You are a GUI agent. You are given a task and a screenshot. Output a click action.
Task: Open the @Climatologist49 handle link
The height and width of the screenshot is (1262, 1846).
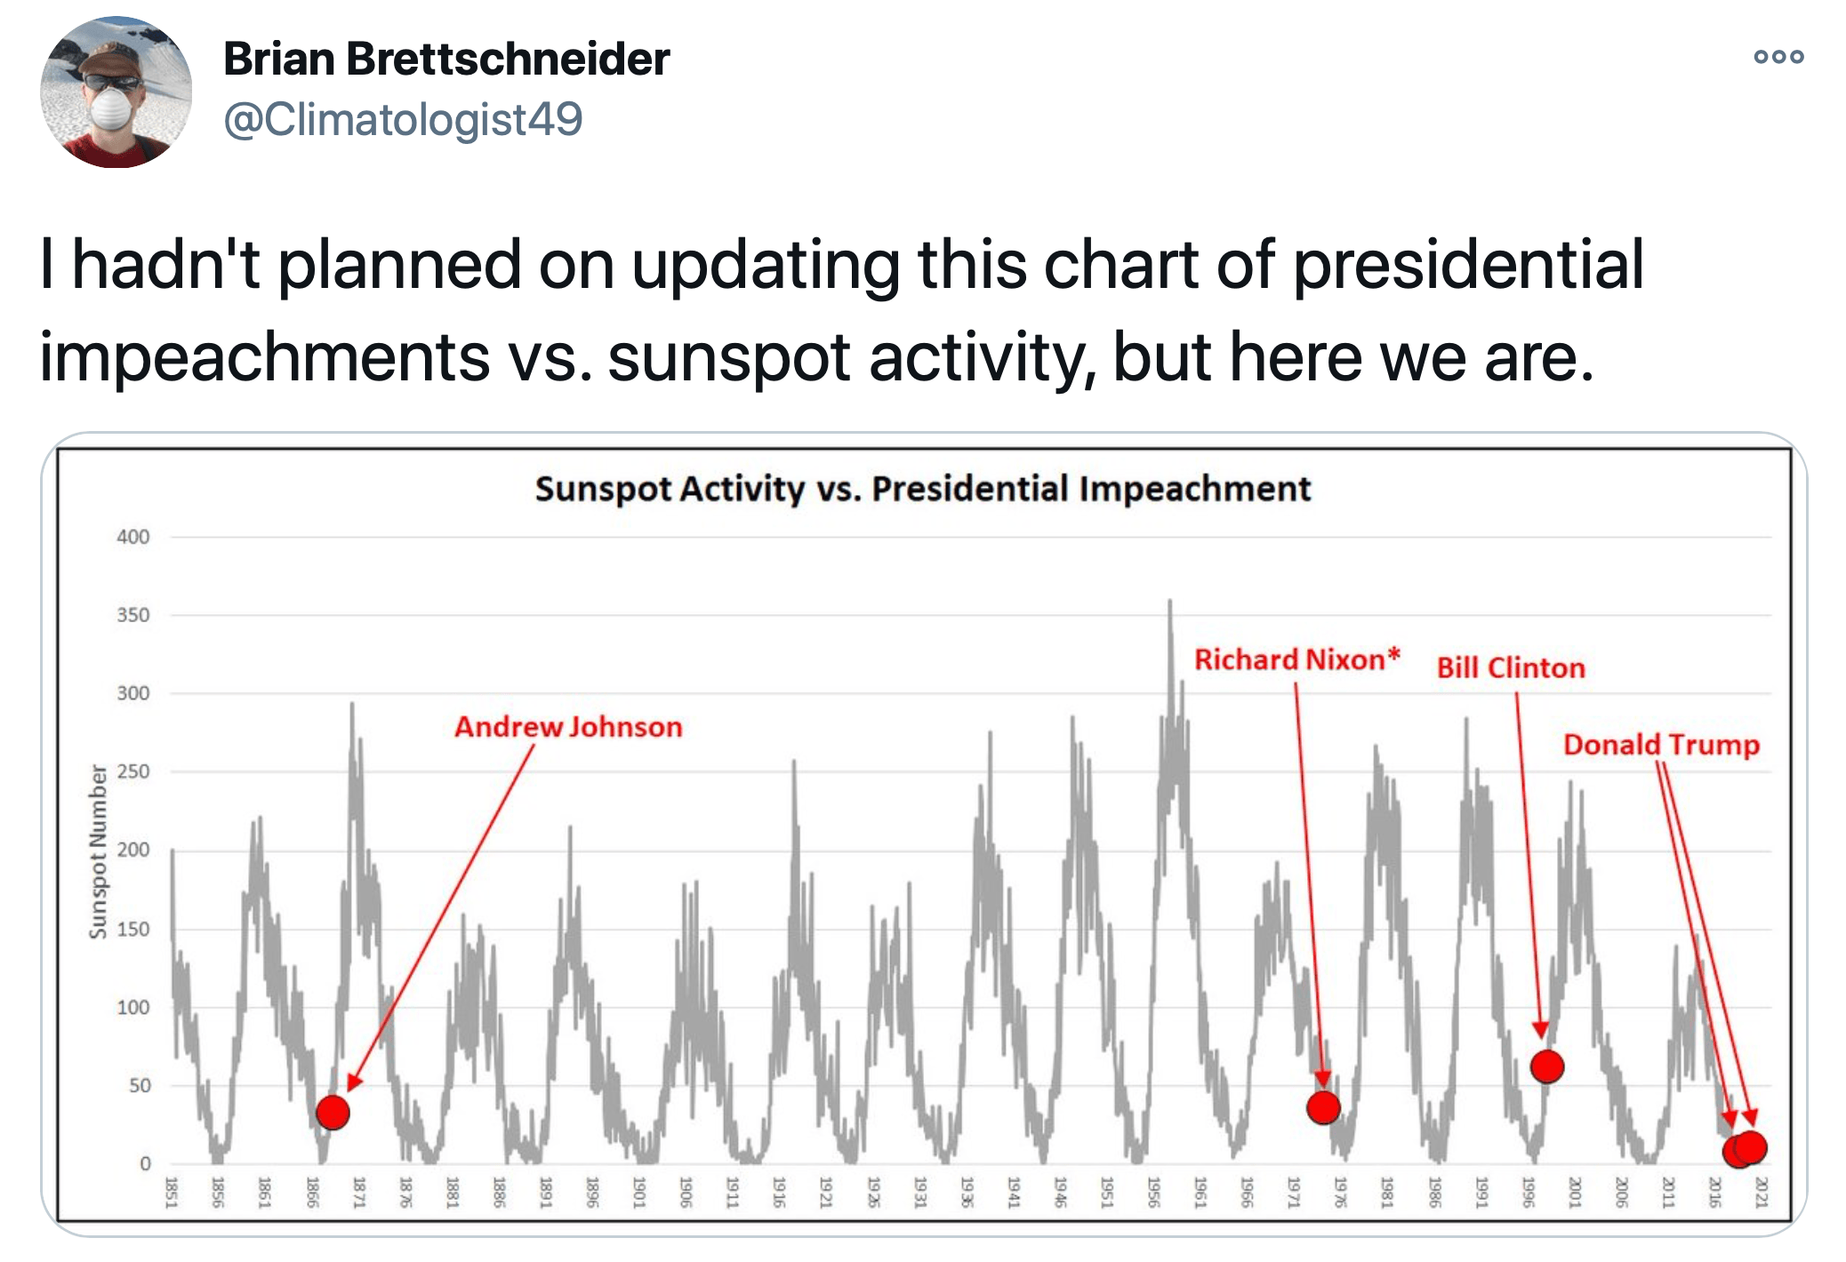[x=403, y=119]
